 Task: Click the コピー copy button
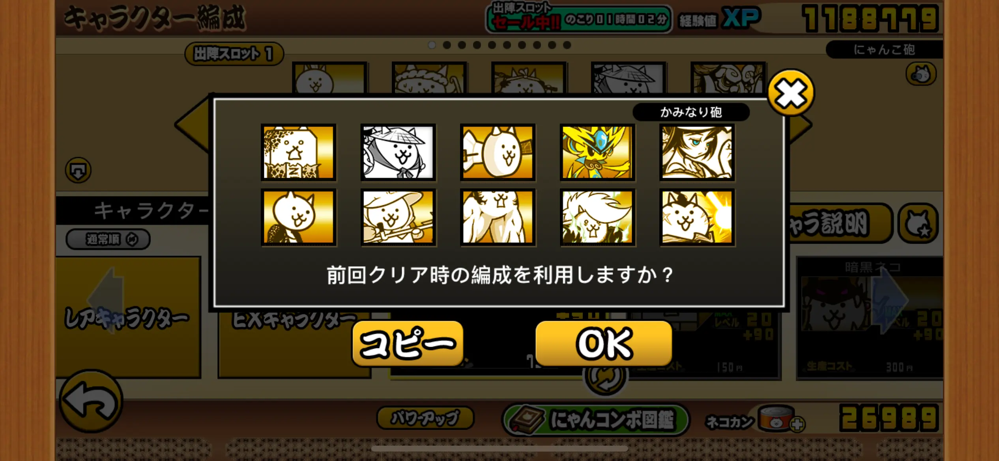[x=408, y=344]
